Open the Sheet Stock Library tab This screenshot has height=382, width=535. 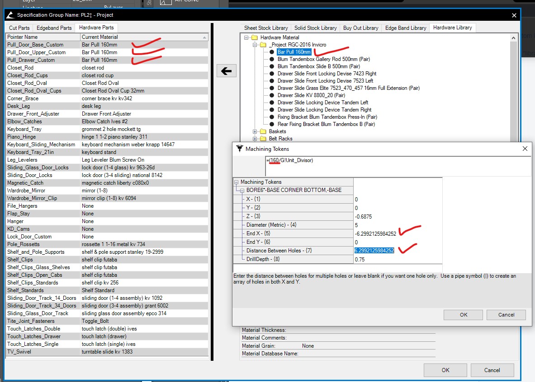tap(266, 28)
